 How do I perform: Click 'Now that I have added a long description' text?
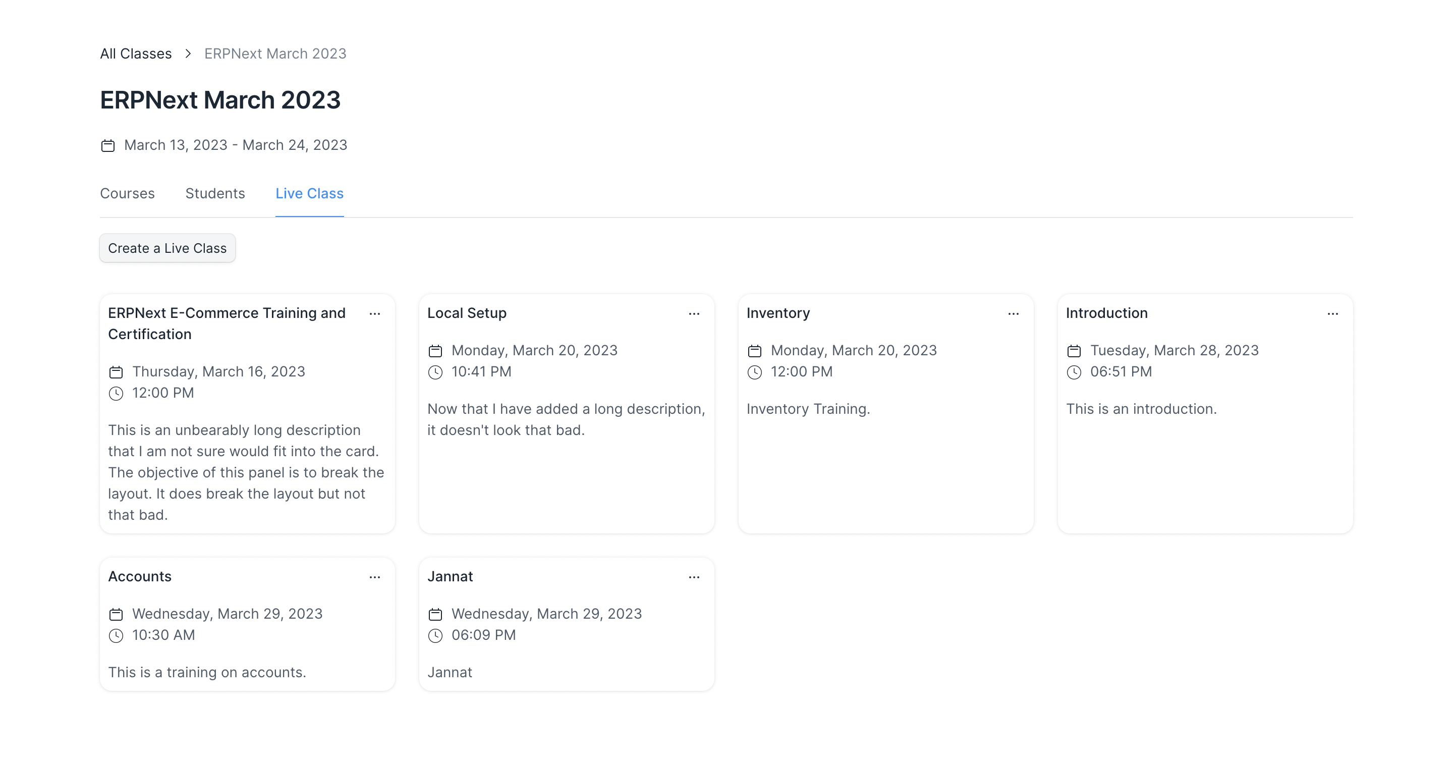pos(566,419)
